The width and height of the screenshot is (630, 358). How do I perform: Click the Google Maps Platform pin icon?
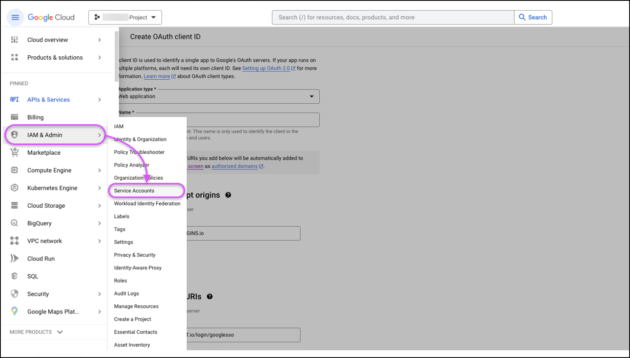point(15,311)
